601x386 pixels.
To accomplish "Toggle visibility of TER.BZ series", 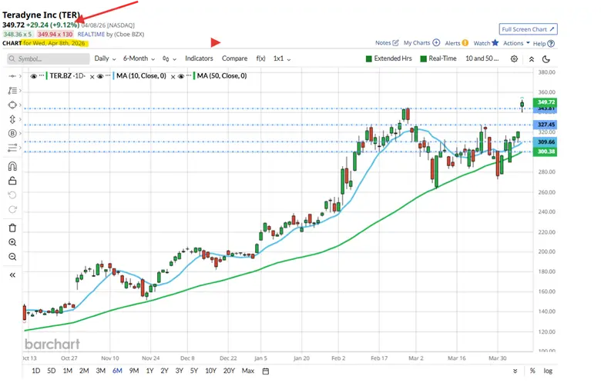I will coord(34,76).
